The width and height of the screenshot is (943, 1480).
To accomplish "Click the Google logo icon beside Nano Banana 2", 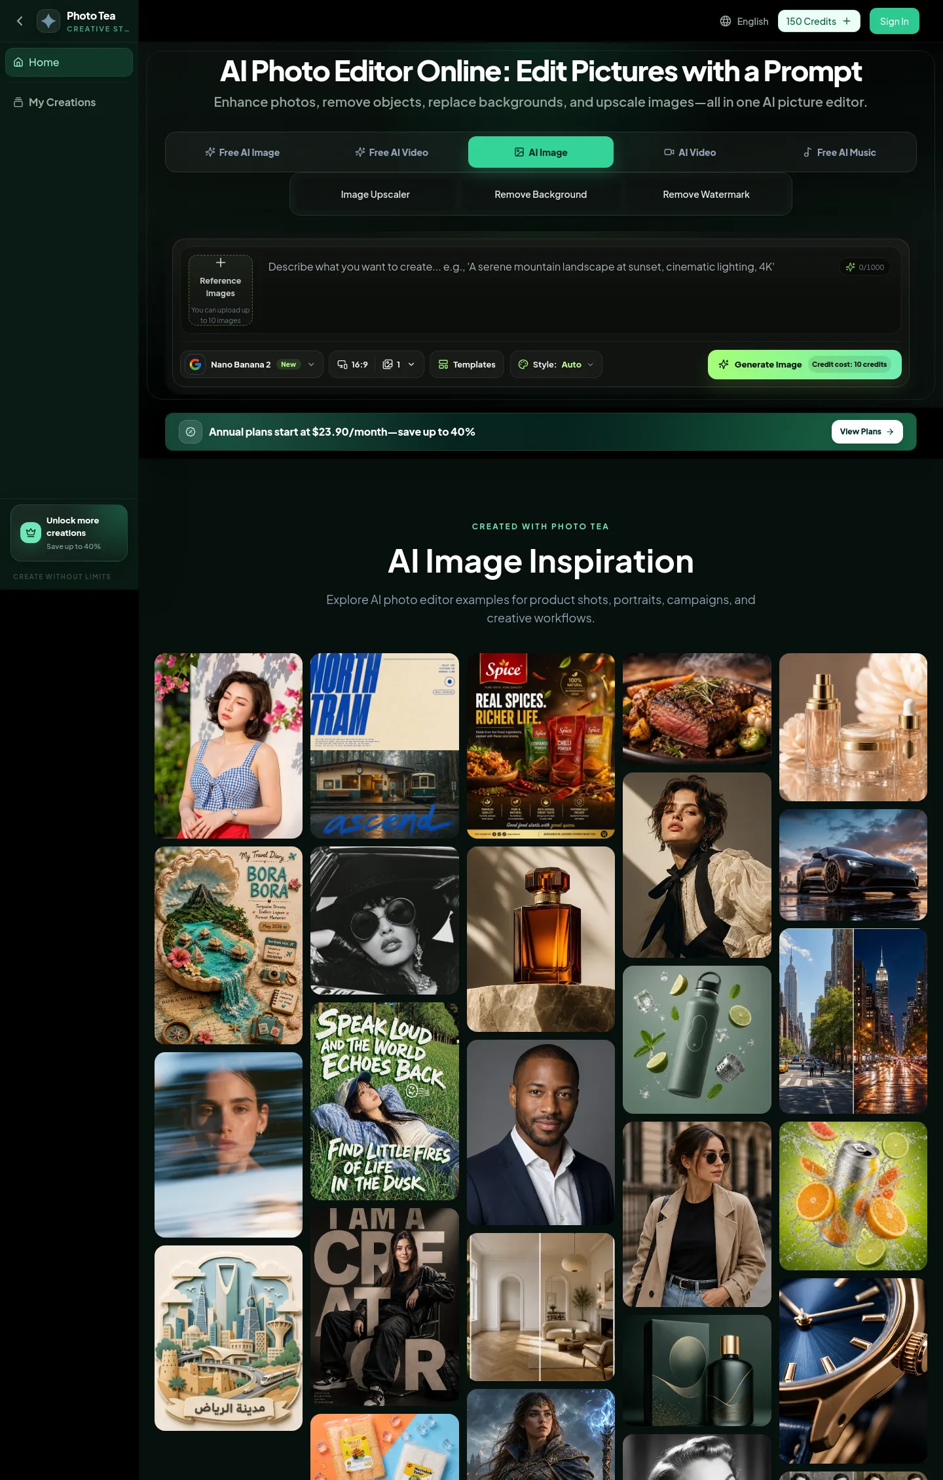I will (195, 364).
